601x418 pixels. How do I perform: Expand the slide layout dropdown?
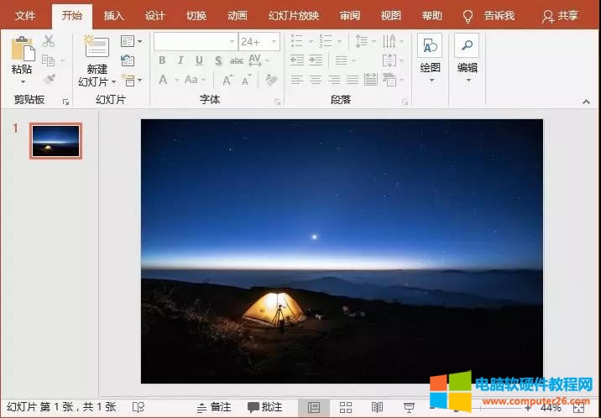click(x=130, y=41)
